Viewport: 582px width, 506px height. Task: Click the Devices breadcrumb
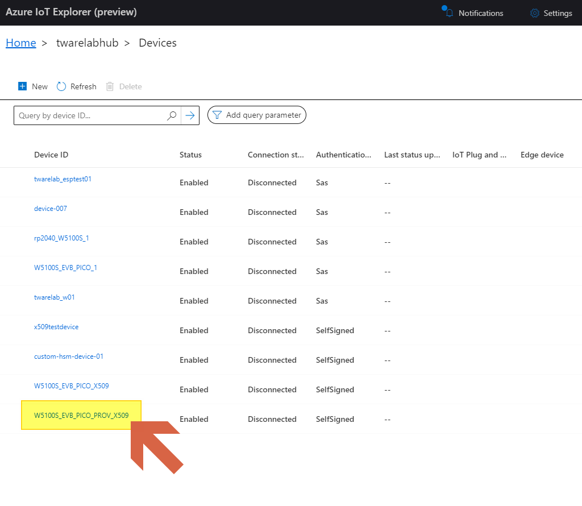[158, 43]
